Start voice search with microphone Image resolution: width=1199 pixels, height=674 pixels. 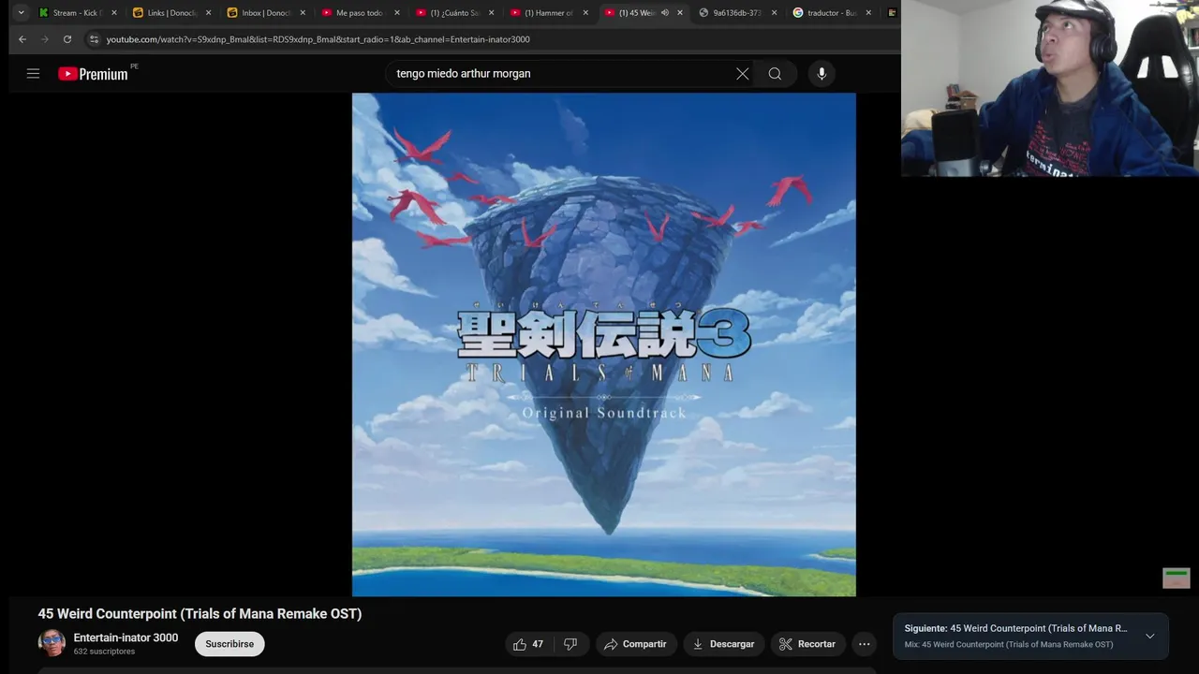(822, 74)
